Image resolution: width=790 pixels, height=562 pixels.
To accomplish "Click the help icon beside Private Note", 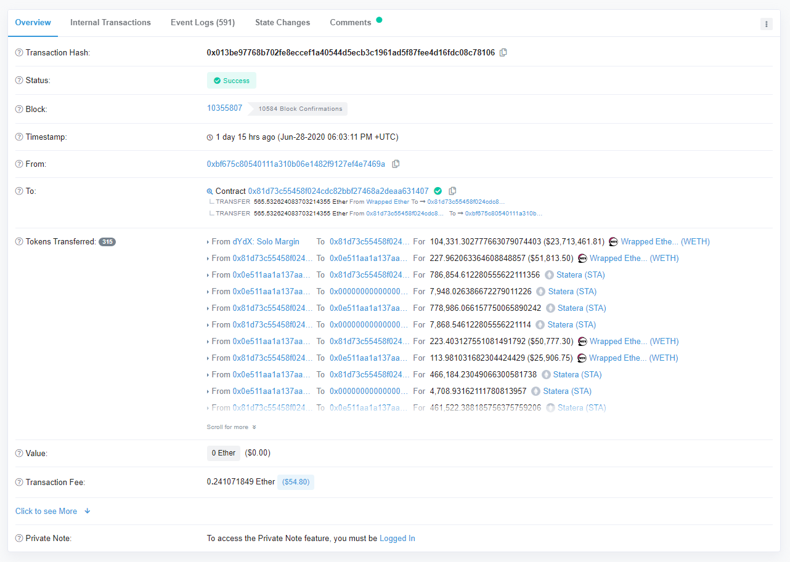I will click(x=19, y=539).
